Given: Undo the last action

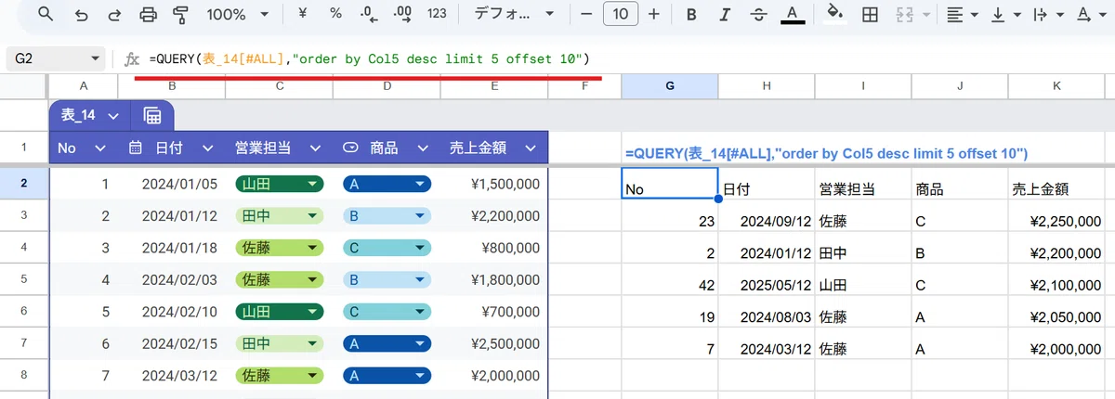Looking at the screenshot, I should click(81, 14).
